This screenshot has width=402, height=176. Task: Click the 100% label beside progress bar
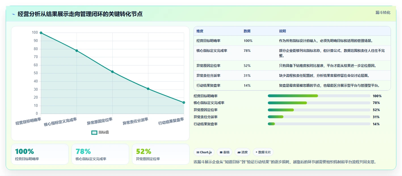(x=377, y=96)
